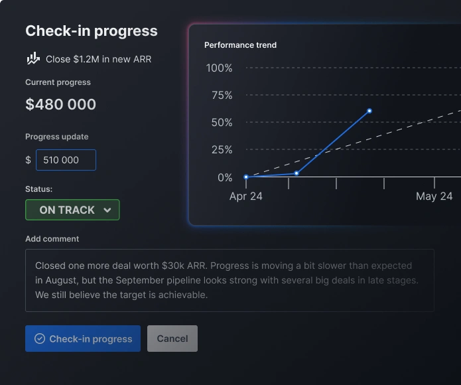This screenshot has width=461, height=385.
Task: Click the 0% axis label
Action: (x=225, y=177)
